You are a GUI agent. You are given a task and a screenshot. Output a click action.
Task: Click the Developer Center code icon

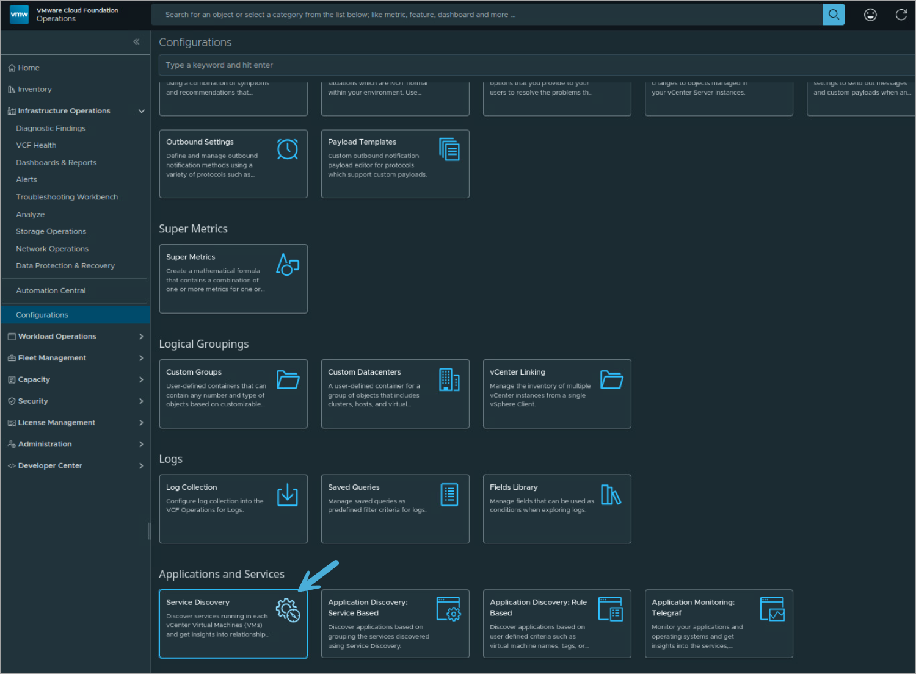(x=12, y=466)
